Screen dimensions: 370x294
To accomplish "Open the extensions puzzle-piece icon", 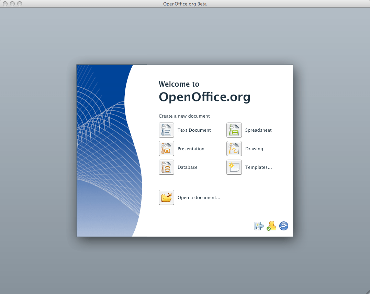I will 259,226.
